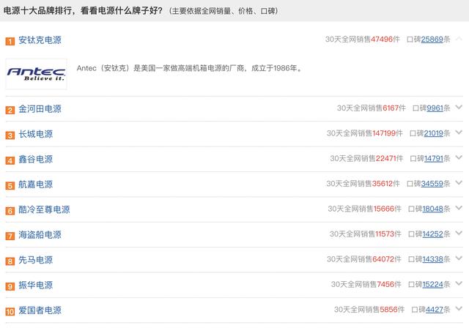Expand the 长城电源 row chevron
Image resolution: width=469 pixels, height=328 pixels.
(459, 133)
